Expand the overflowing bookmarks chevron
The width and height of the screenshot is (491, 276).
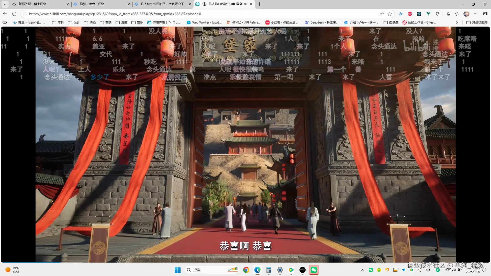pyautogui.click(x=457, y=22)
